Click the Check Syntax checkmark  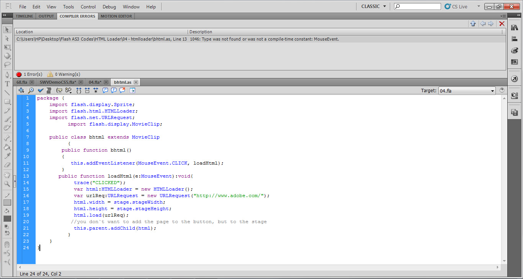tap(40, 90)
